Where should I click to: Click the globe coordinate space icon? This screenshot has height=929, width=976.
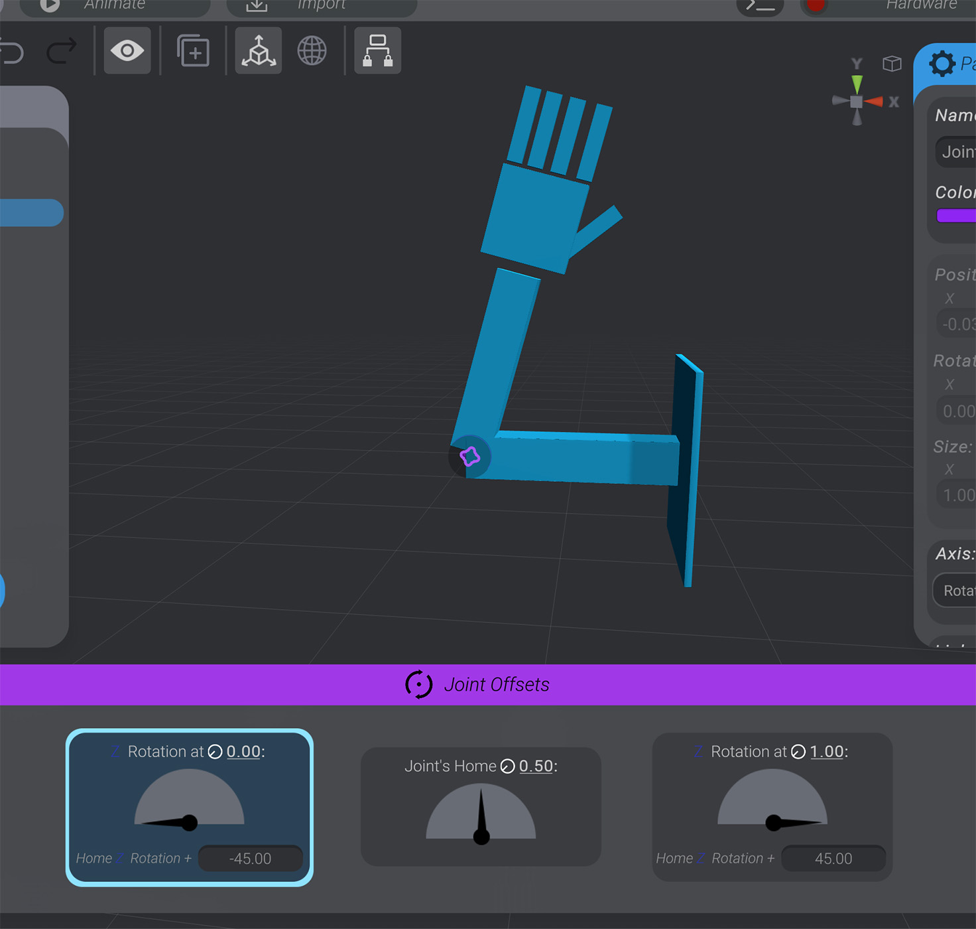(x=312, y=50)
